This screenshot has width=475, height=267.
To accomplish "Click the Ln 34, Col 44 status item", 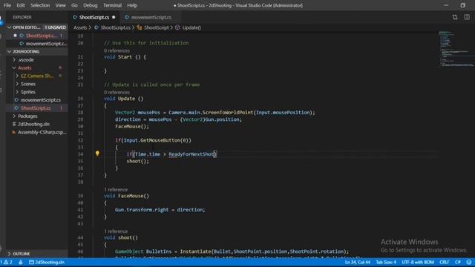I will tap(358, 262).
